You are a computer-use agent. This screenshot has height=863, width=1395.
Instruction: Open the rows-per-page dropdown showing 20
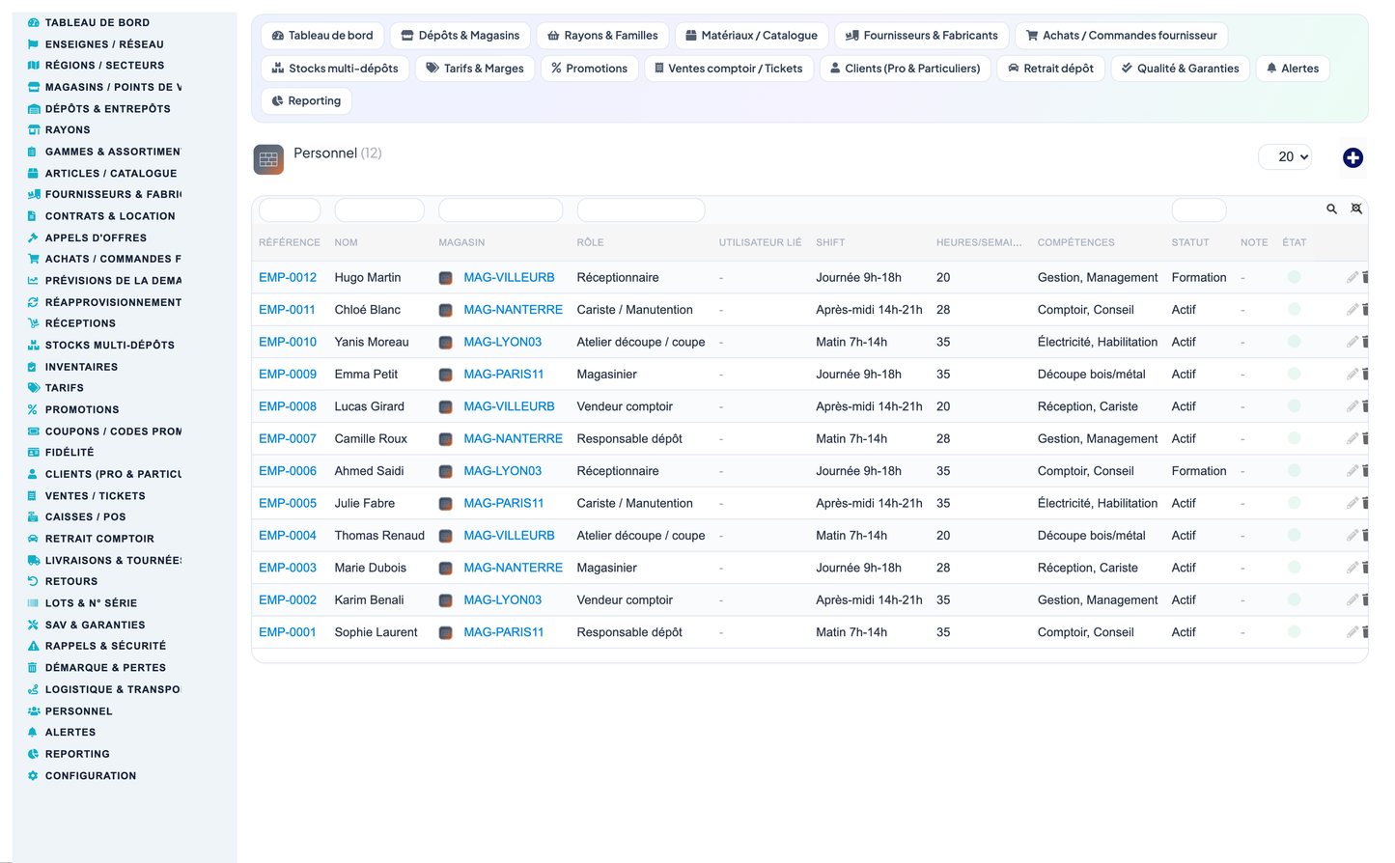tap(1285, 156)
